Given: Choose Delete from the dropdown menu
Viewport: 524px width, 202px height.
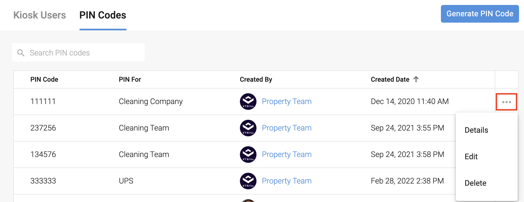Looking at the screenshot, I should pos(475,183).
